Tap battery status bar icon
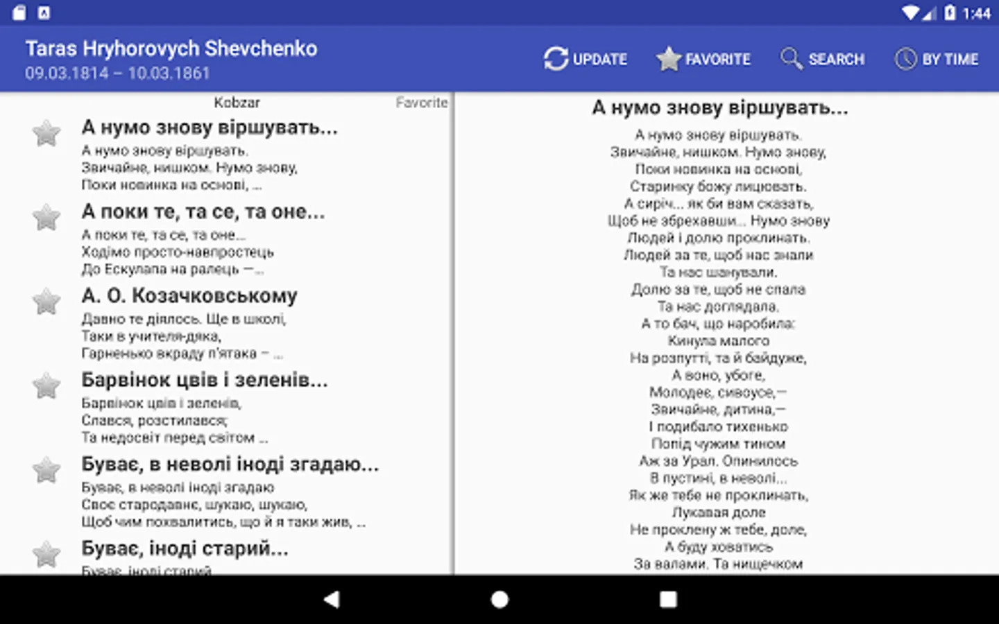This screenshot has width=999, height=624. point(950,12)
